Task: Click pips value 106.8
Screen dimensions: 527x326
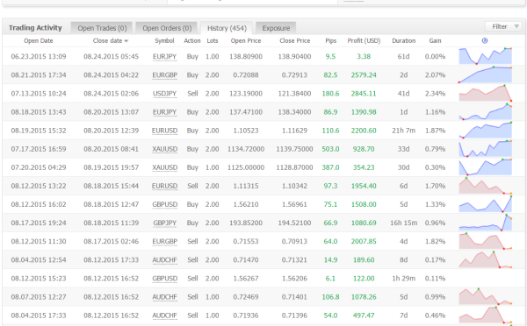Action: pos(331,297)
